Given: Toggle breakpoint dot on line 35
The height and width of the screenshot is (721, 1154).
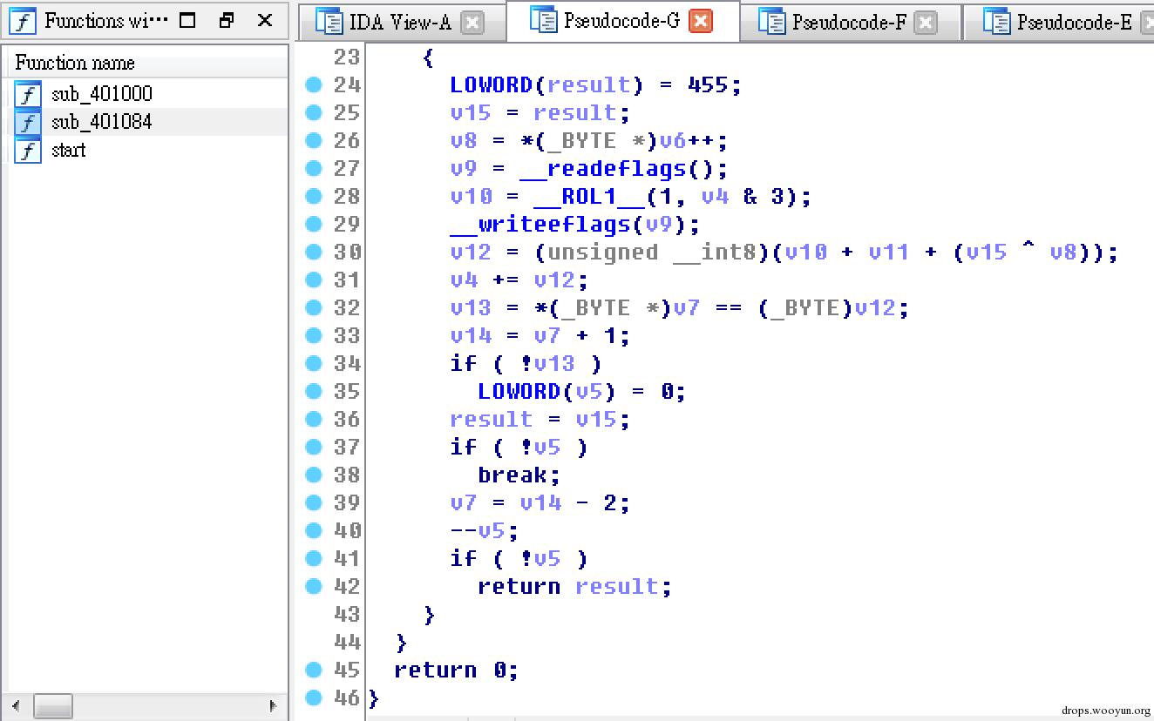Looking at the screenshot, I should 314,391.
